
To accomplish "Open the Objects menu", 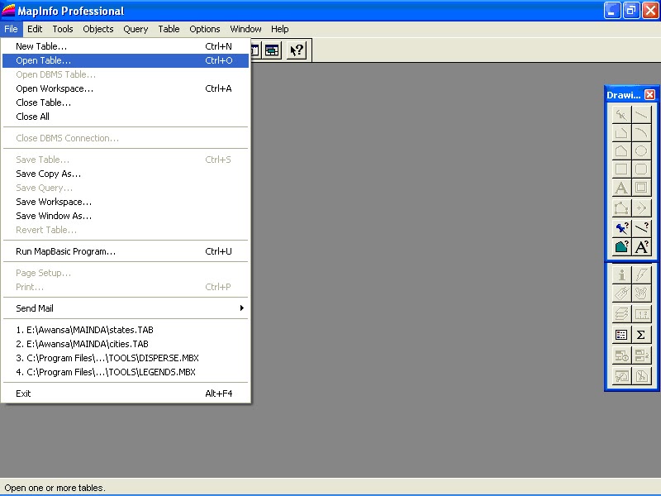I will coord(97,29).
